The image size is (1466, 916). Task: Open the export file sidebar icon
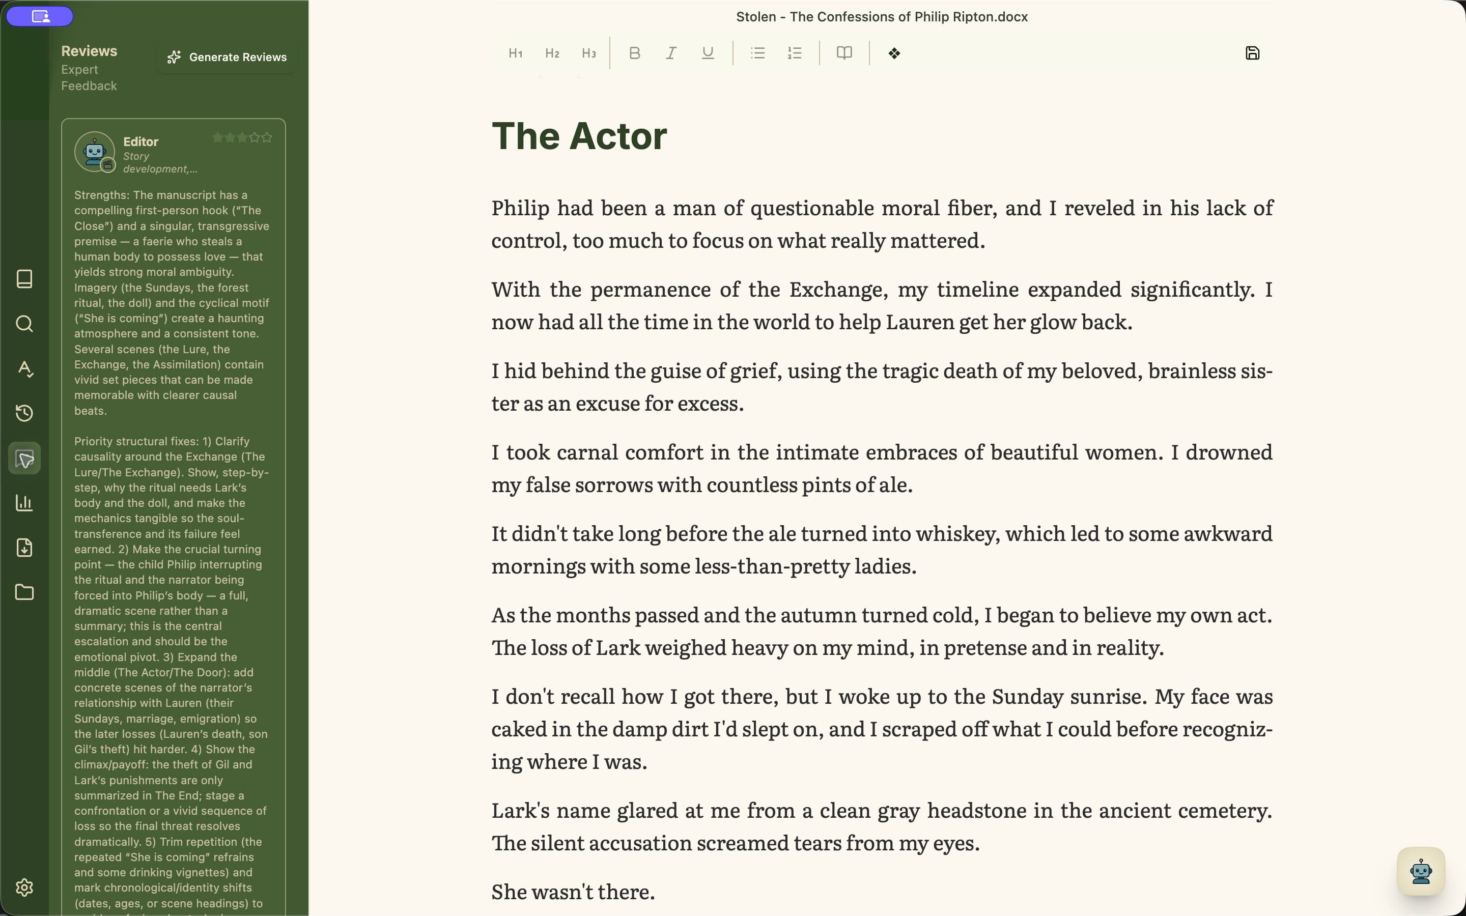pos(24,548)
